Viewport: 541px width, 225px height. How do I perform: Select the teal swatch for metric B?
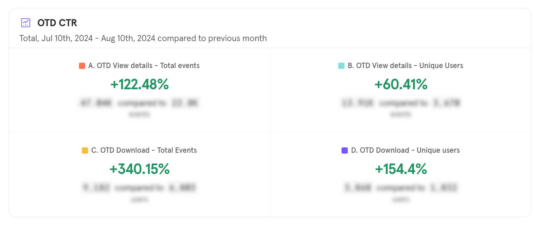(x=341, y=66)
